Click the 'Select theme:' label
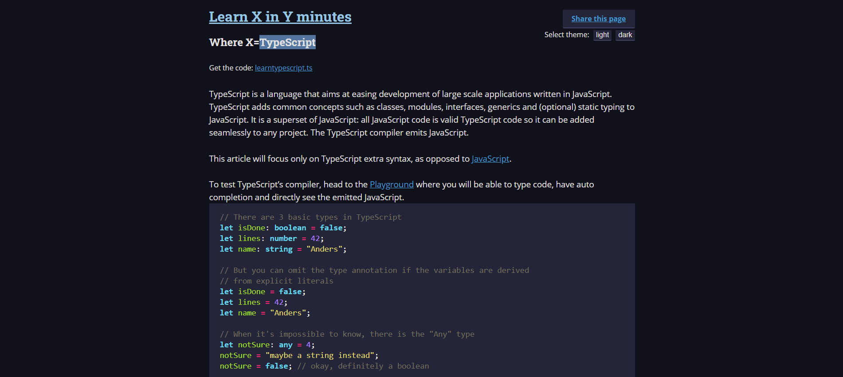This screenshot has height=377, width=843. coord(567,35)
